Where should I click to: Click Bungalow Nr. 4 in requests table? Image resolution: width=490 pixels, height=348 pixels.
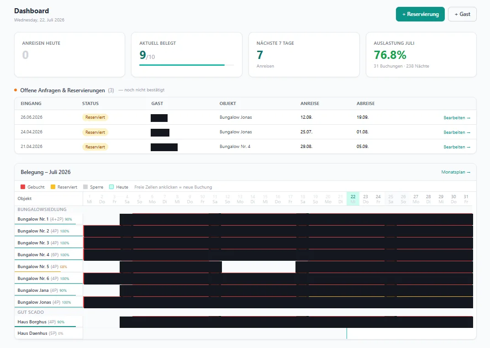235,146
